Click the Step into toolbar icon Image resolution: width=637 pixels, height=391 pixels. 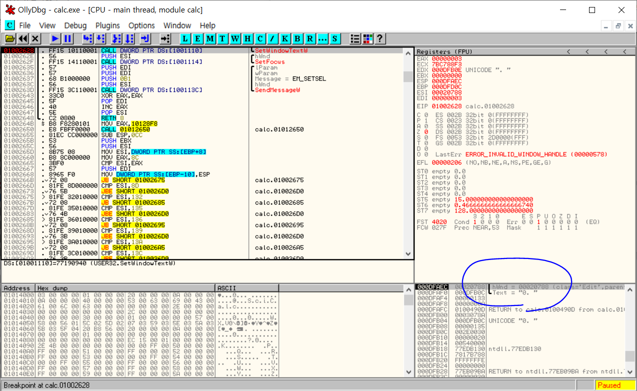(87, 38)
